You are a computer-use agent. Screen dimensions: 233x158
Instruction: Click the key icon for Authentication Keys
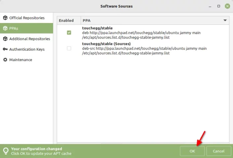click(x=5, y=49)
